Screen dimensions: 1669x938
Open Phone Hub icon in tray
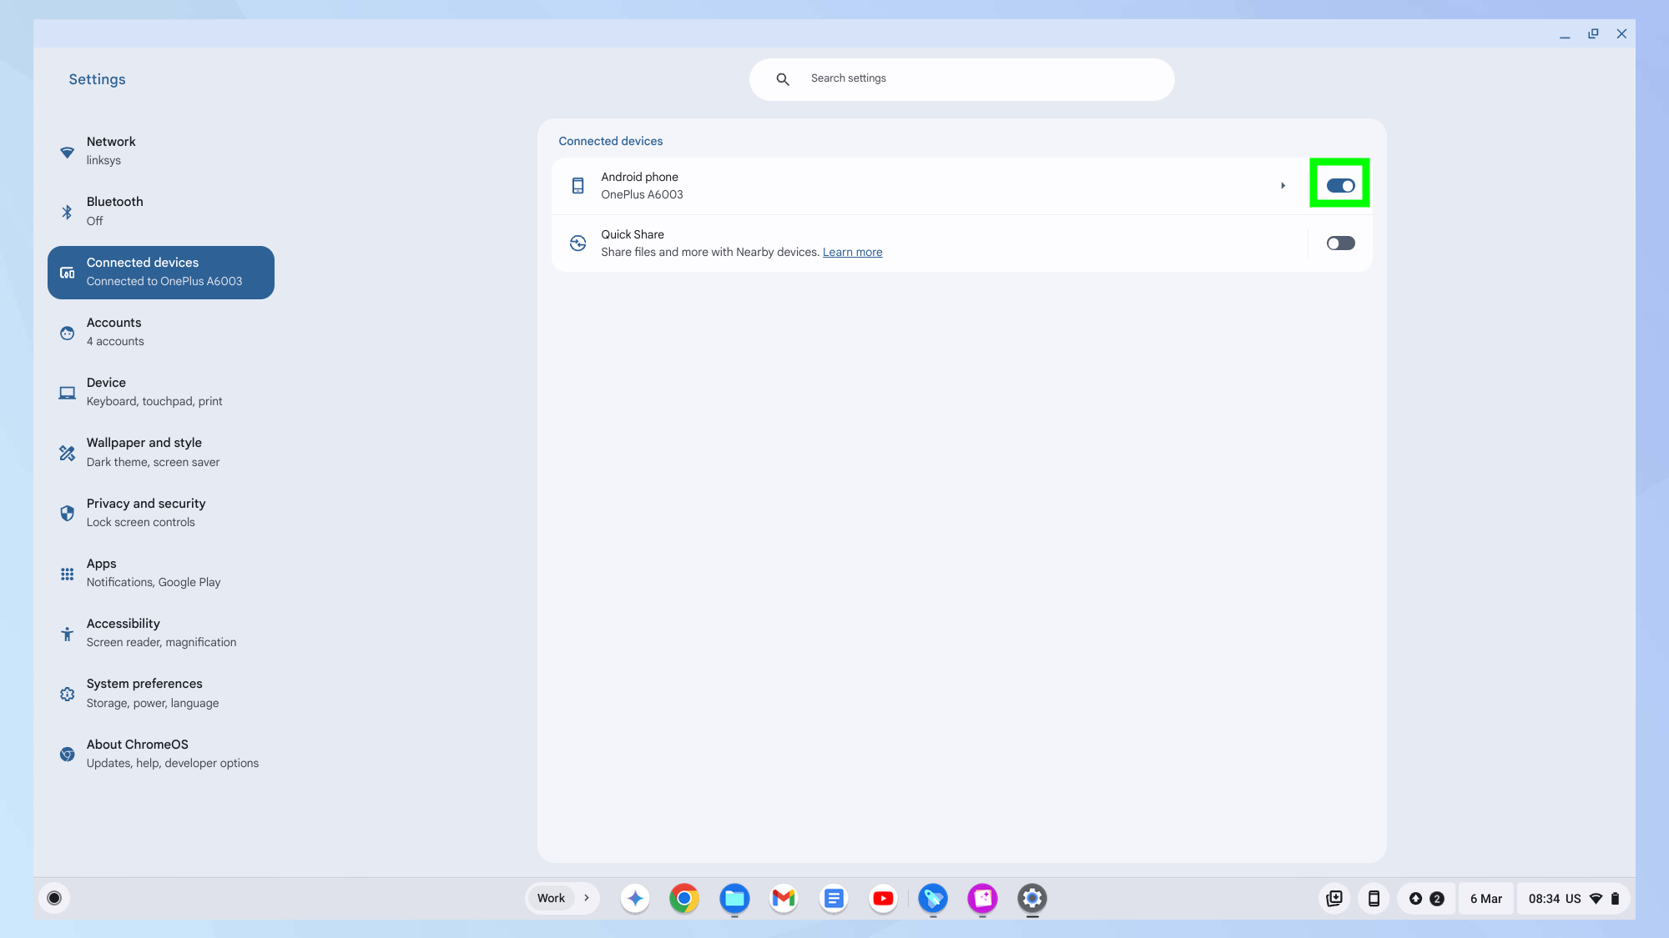tap(1374, 898)
